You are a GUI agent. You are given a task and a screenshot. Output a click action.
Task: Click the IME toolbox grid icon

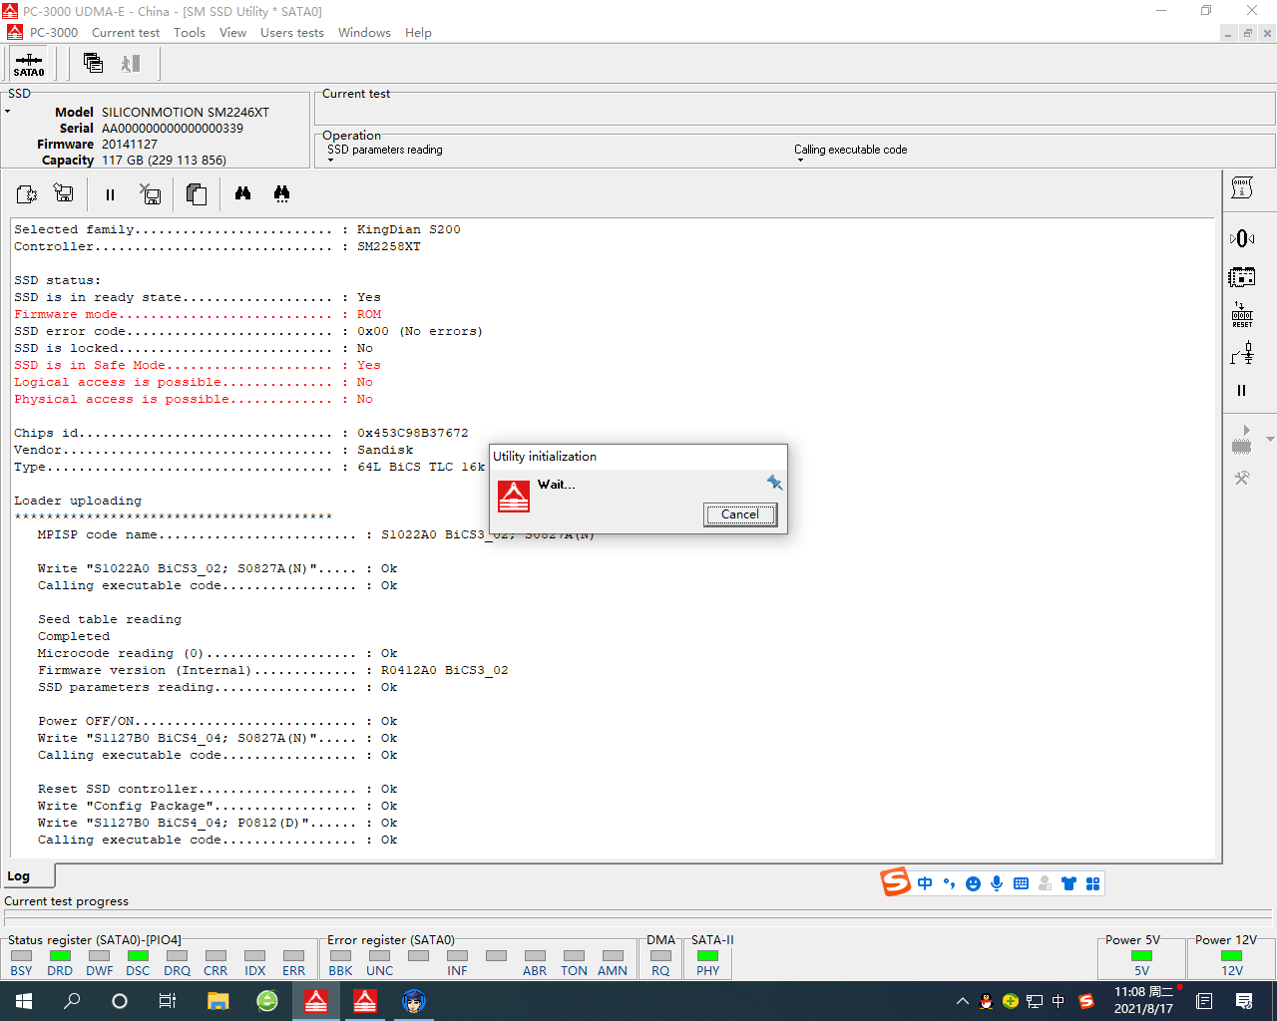tap(1092, 883)
